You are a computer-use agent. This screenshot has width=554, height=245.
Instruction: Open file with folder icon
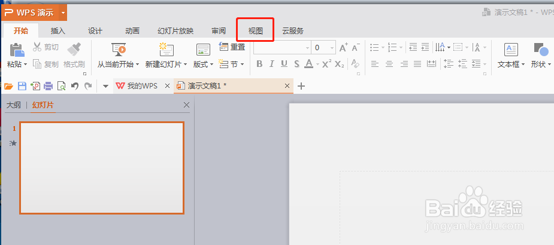(x=8, y=86)
